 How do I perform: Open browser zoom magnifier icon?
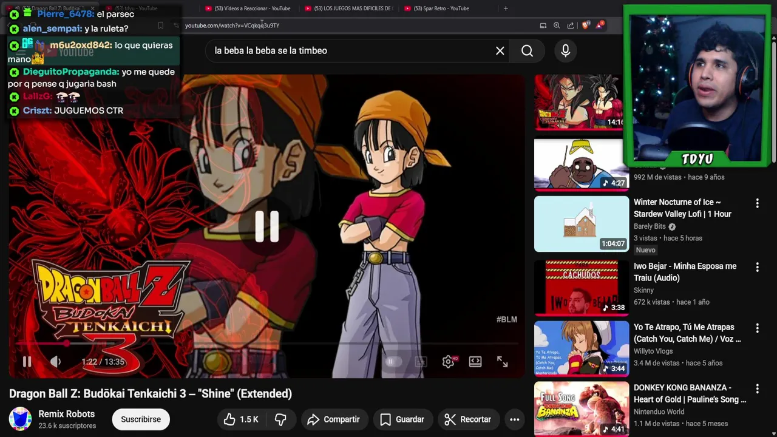[557, 25]
